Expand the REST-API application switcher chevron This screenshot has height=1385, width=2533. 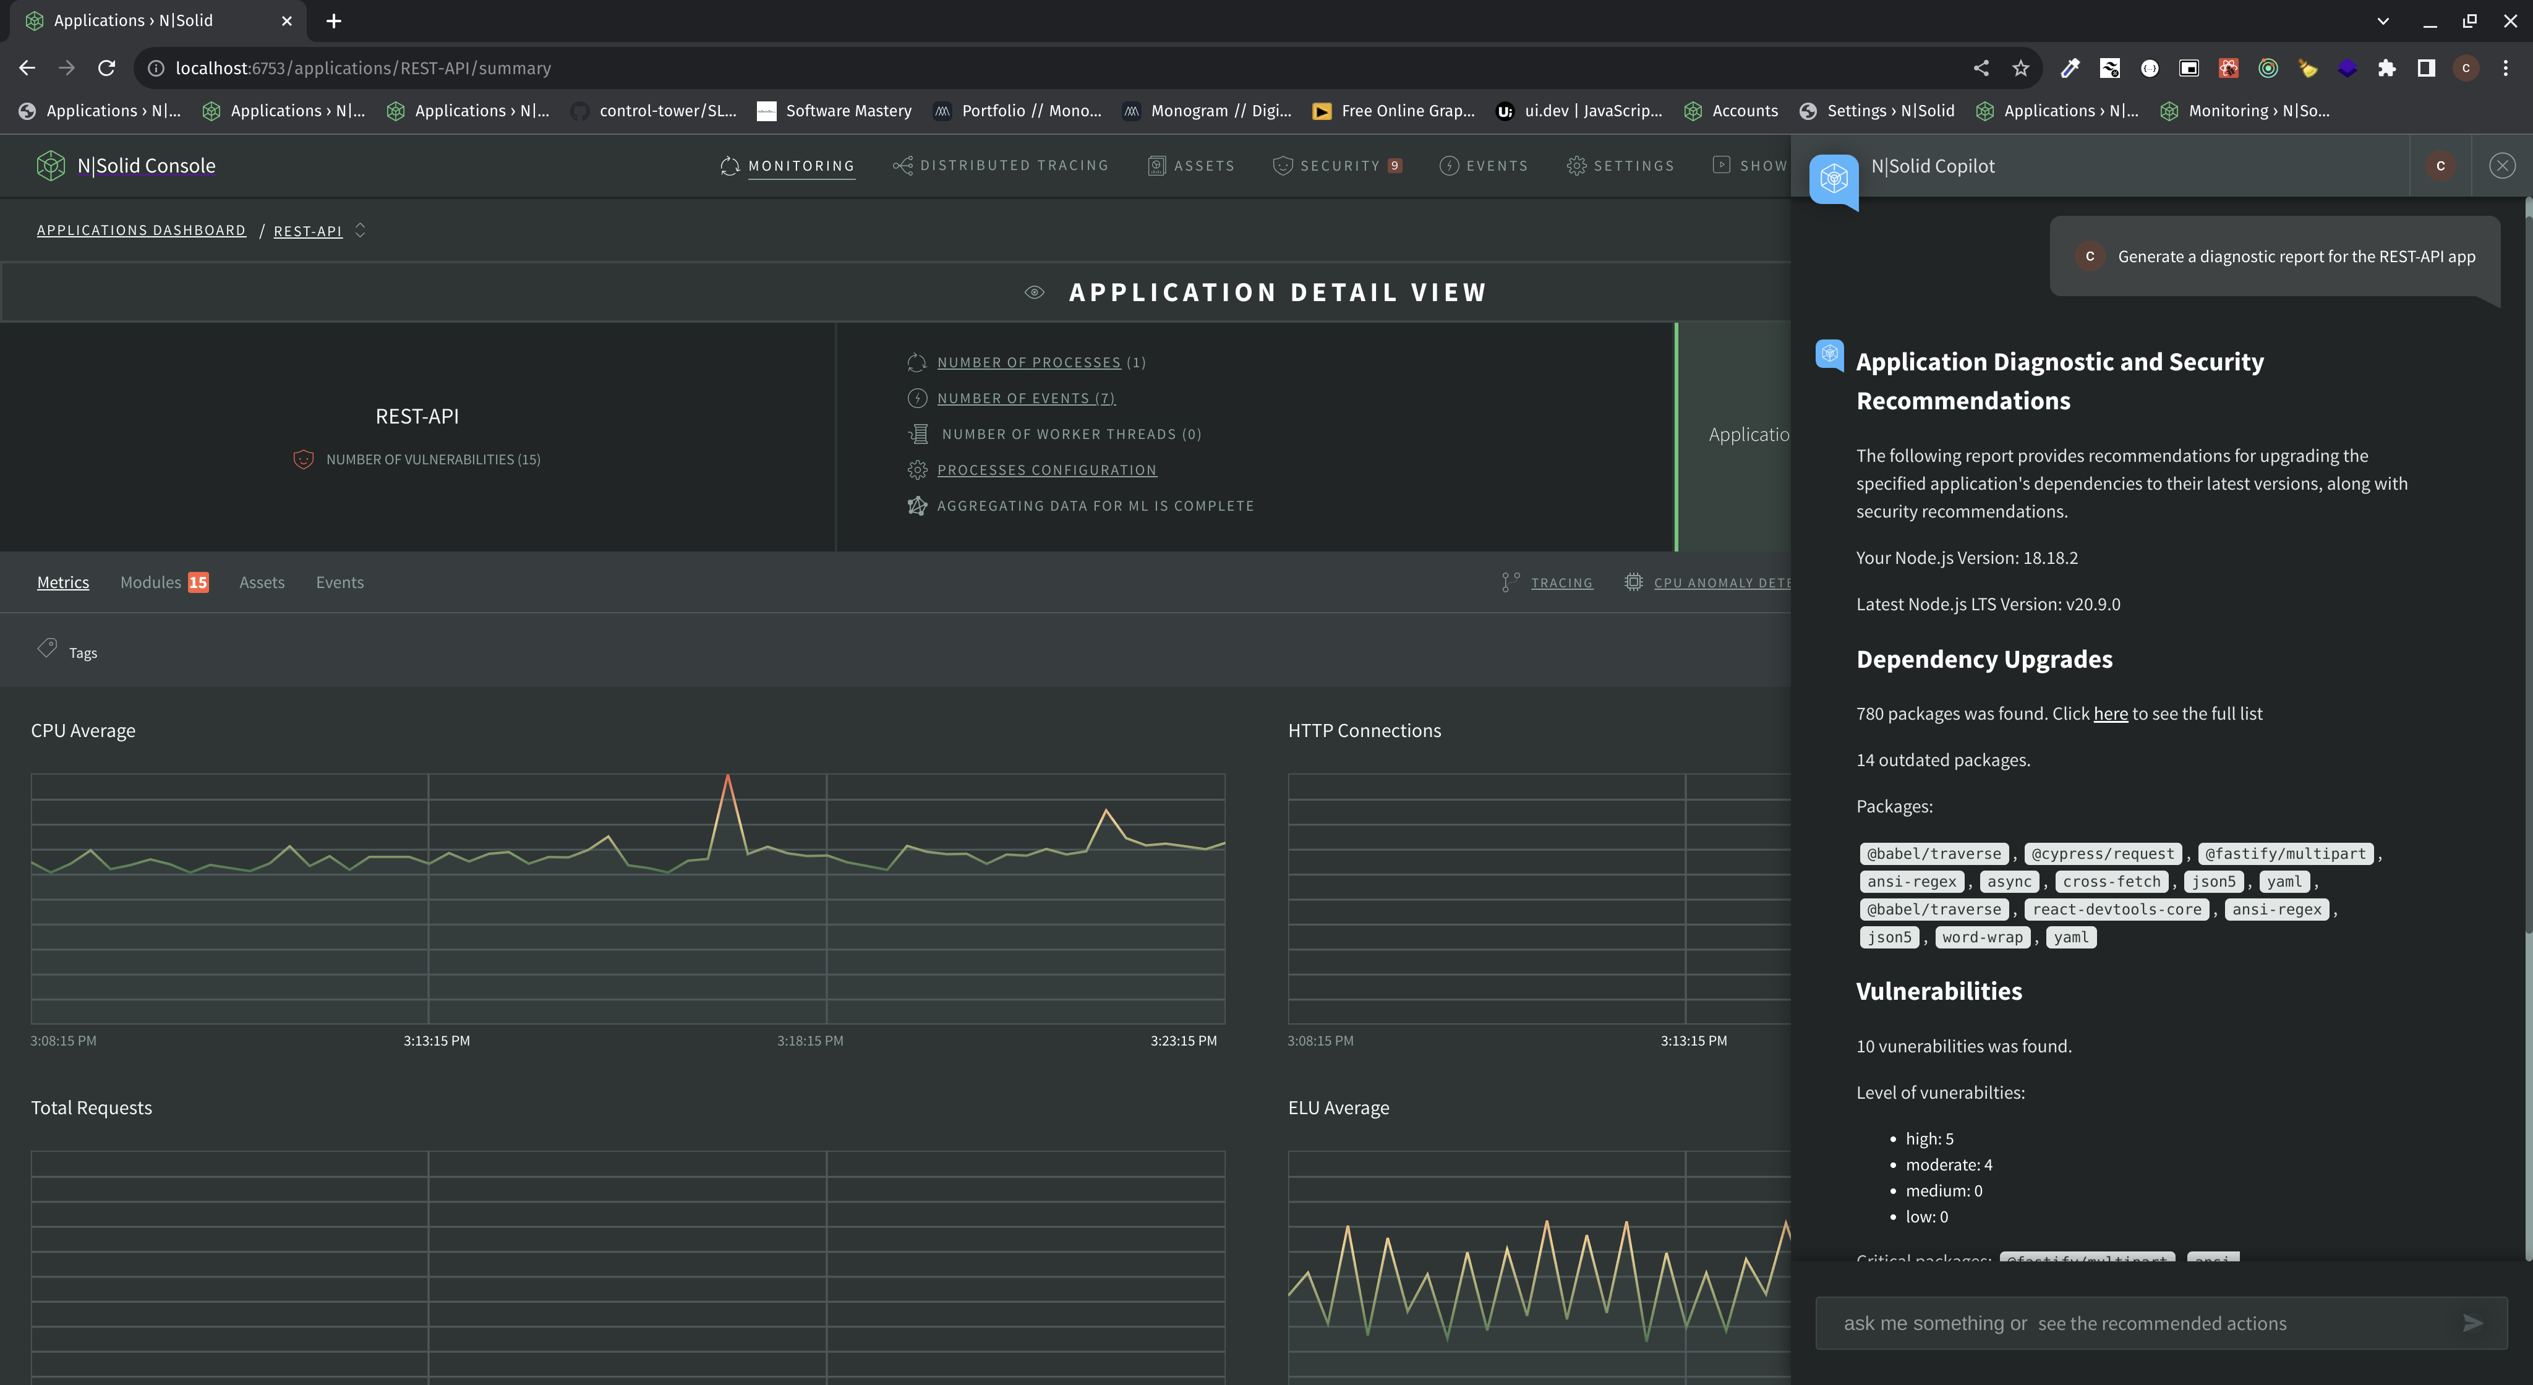coord(361,230)
